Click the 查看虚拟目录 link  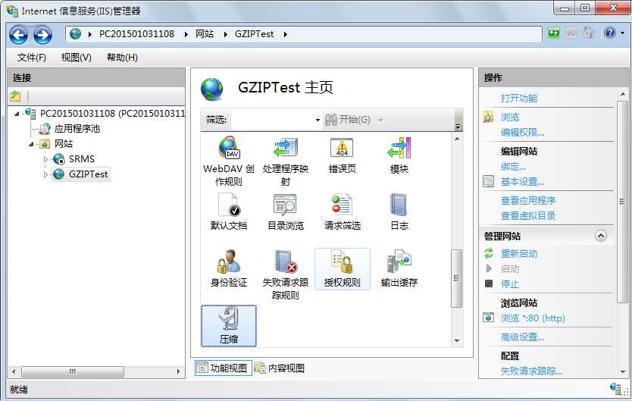click(528, 215)
